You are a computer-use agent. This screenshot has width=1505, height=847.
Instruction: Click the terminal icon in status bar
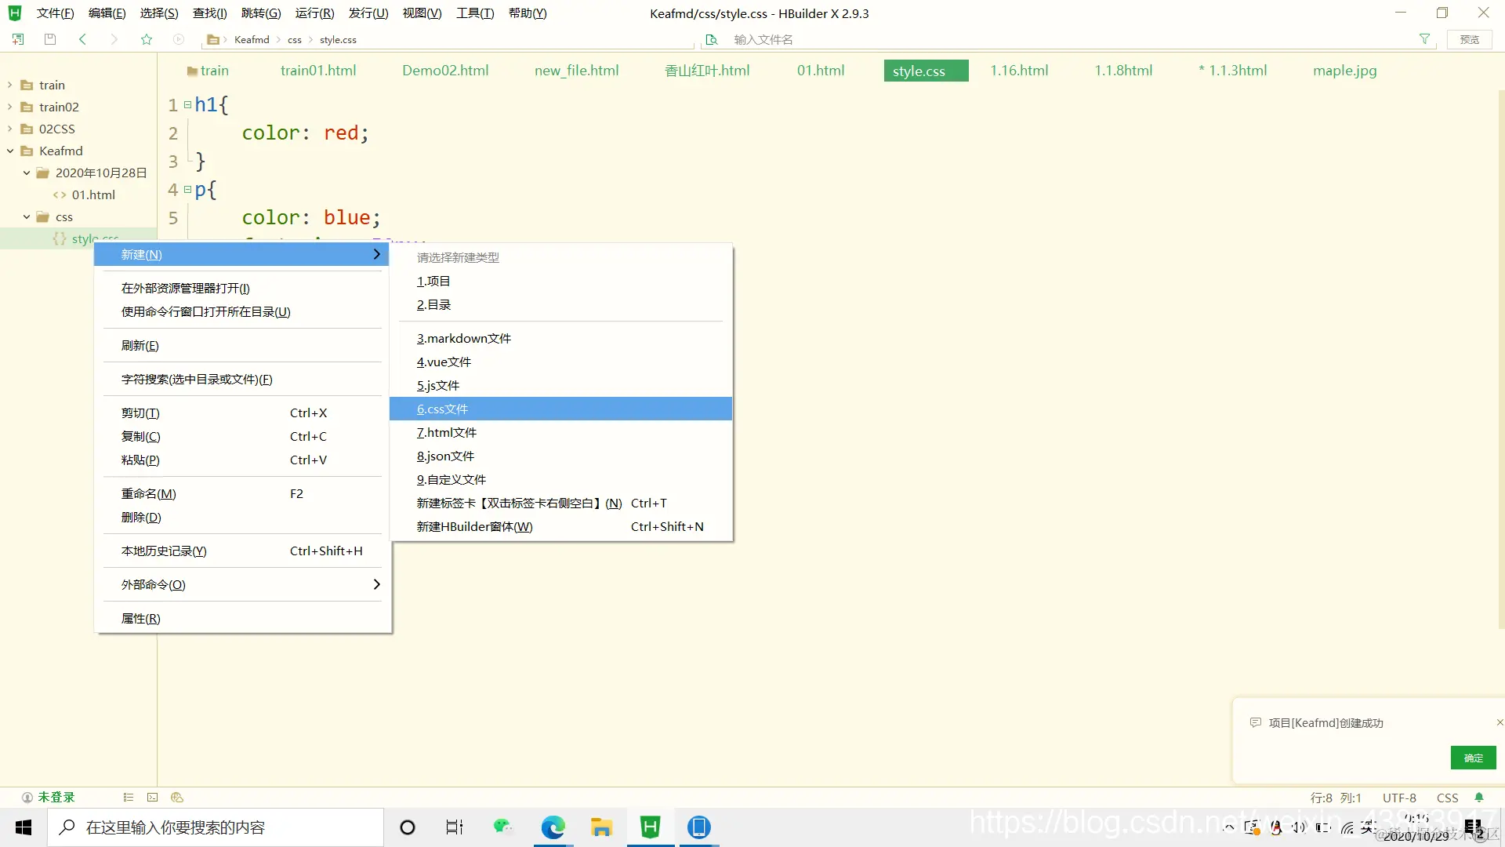(x=152, y=798)
